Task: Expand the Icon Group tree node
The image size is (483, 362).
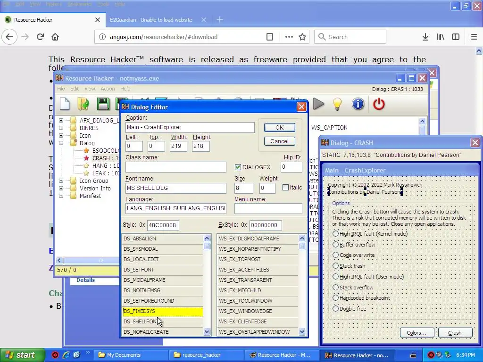Action: (x=61, y=181)
